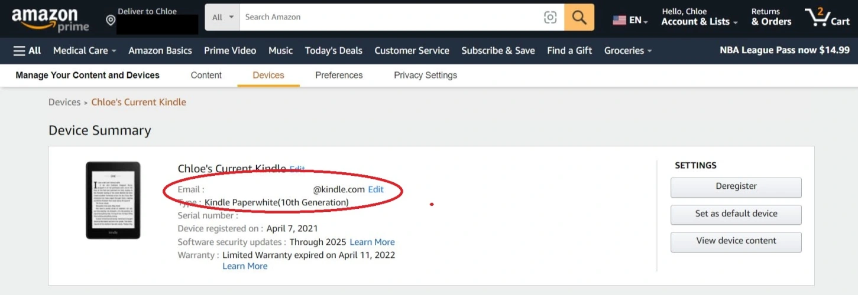Switch to the Content tab
The width and height of the screenshot is (858, 295).
pos(206,75)
